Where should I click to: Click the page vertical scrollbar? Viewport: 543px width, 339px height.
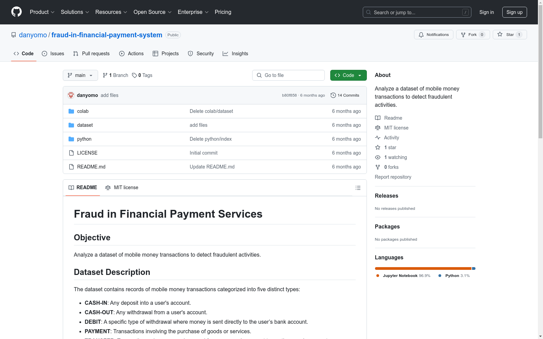(x=540, y=71)
